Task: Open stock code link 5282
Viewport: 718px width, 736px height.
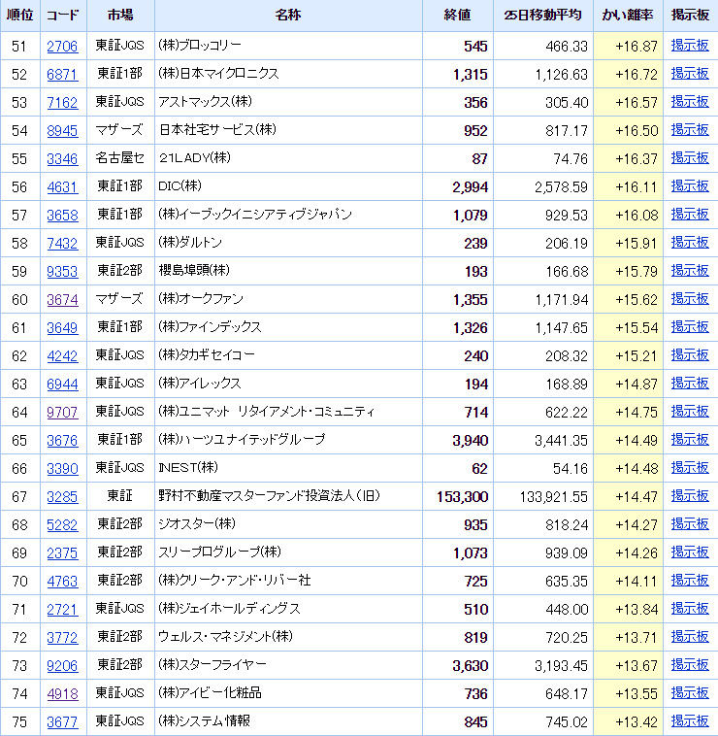Action: click(62, 524)
